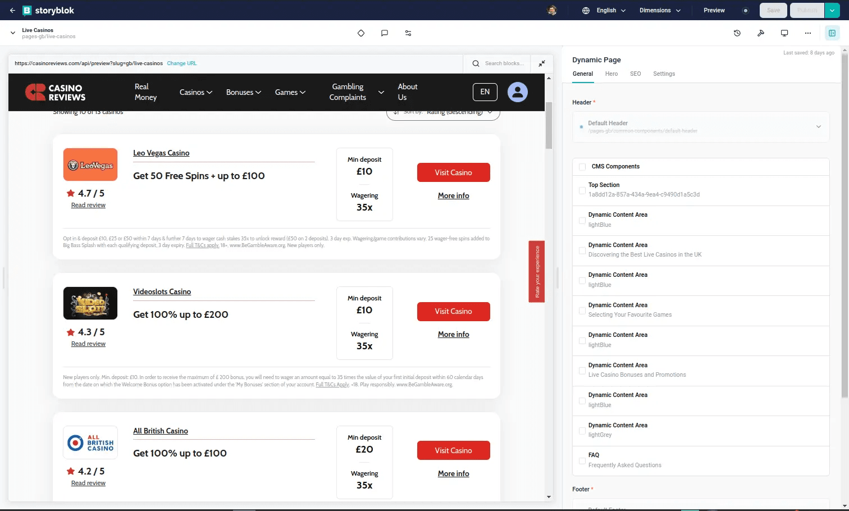This screenshot has height=511, width=849.
Task: Open the wrench tools icon
Action: pyautogui.click(x=761, y=33)
